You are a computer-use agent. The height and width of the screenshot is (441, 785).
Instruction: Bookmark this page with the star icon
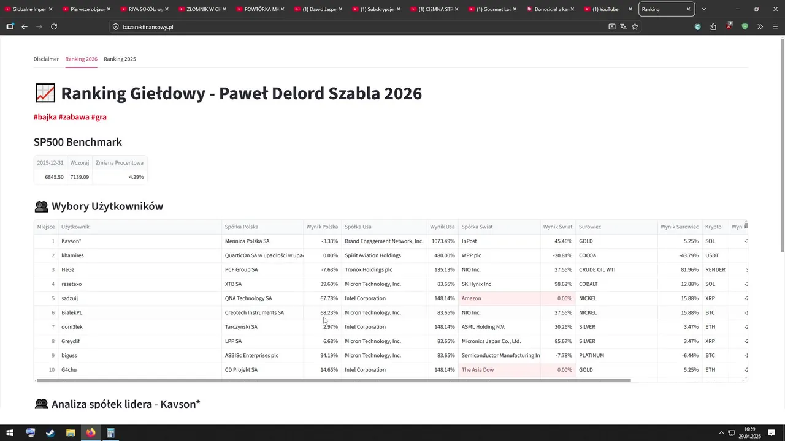tap(635, 26)
